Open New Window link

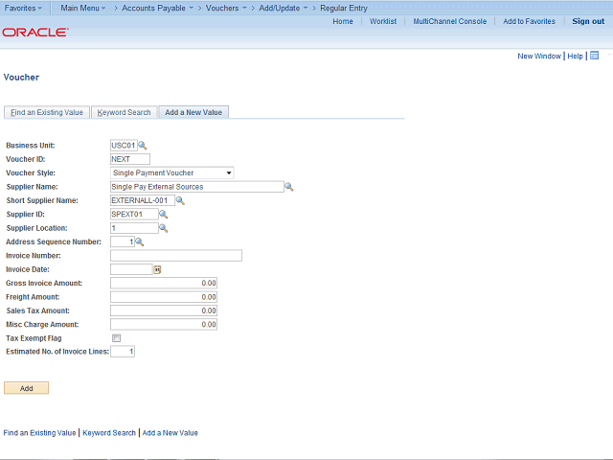coord(539,56)
